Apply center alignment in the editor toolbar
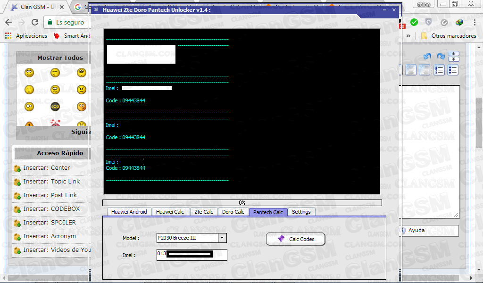 (411, 70)
